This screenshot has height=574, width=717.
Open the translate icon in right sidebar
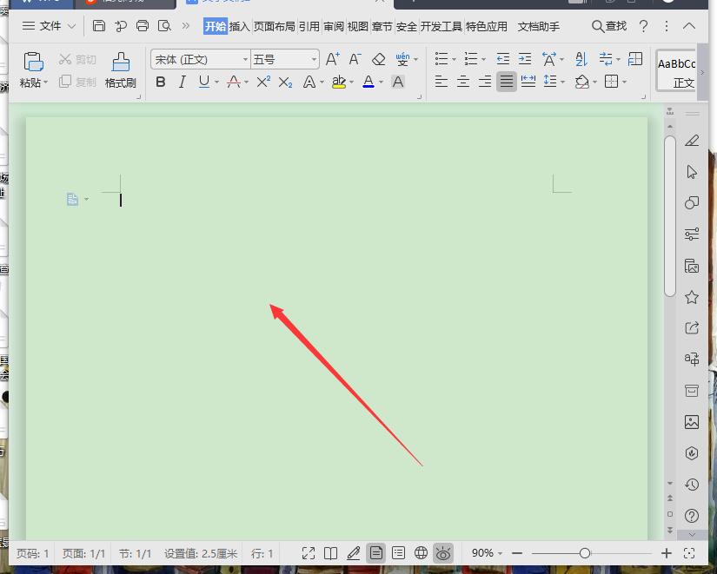(x=692, y=359)
